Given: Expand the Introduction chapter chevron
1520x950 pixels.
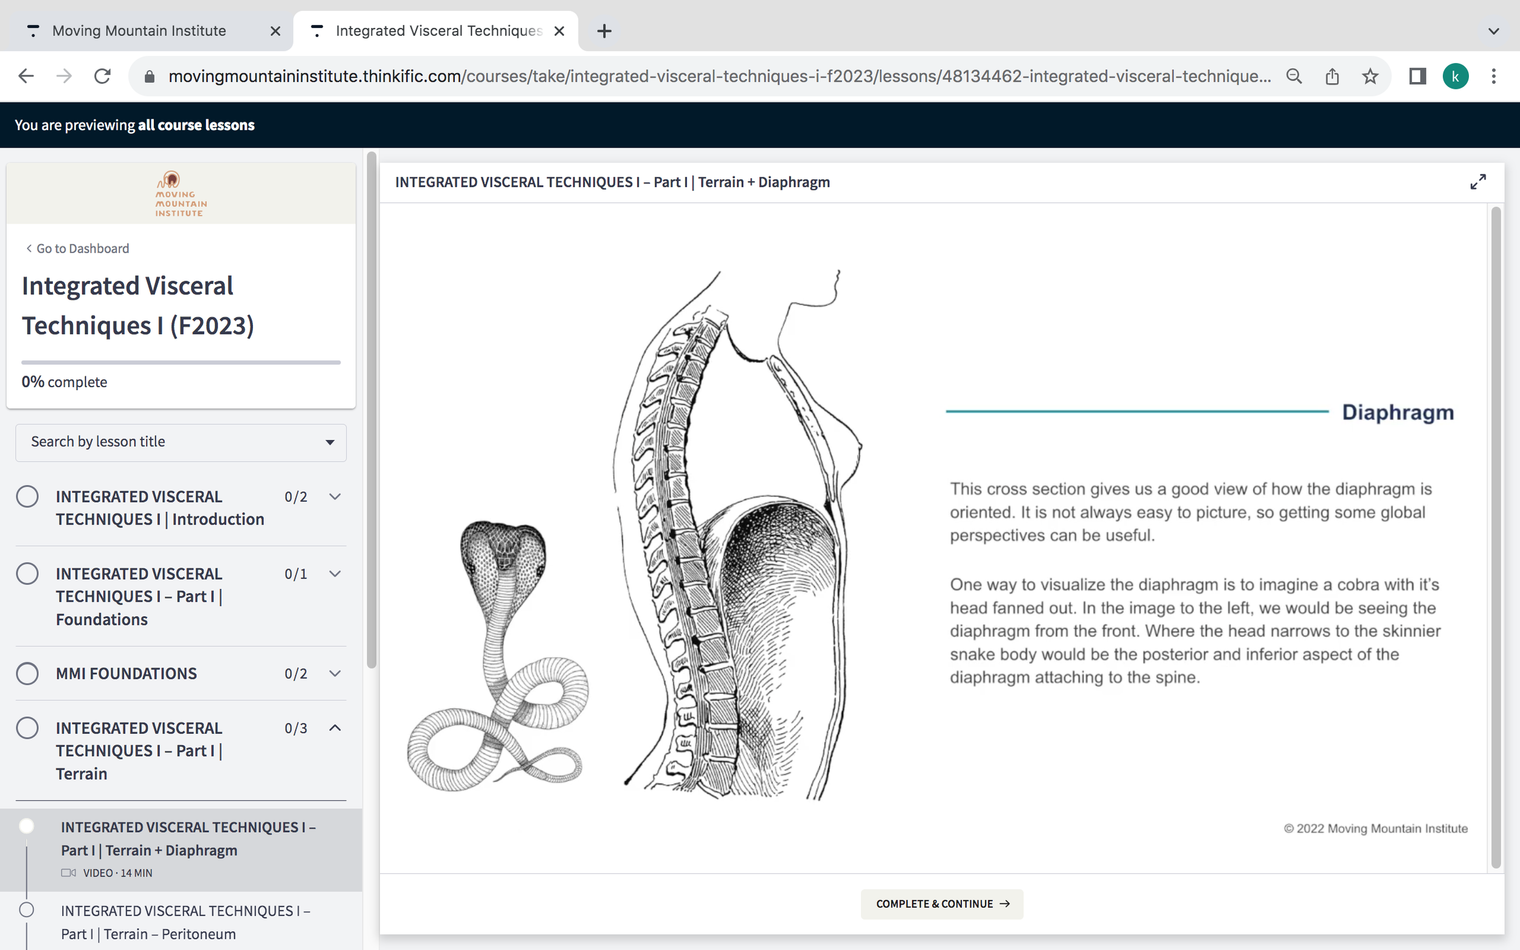Looking at the screenshot, I should pos(335,497).
